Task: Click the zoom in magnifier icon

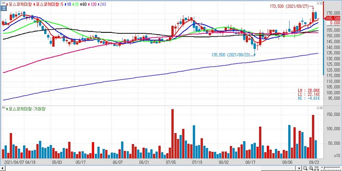Action: pyautogui.click(x=311, y=168)
